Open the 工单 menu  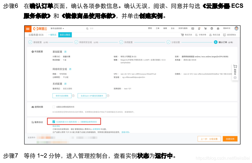[157, 28]
